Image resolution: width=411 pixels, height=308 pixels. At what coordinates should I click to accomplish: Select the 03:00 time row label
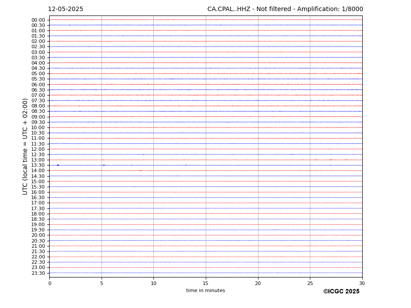coord(38,52)
